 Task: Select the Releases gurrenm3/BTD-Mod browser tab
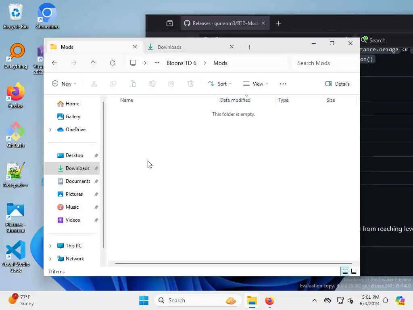[225, 23]
